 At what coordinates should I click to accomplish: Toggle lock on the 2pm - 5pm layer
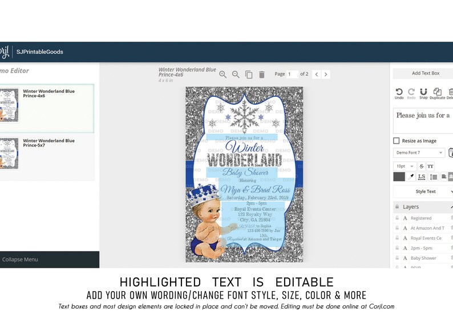tap(397, 248)
